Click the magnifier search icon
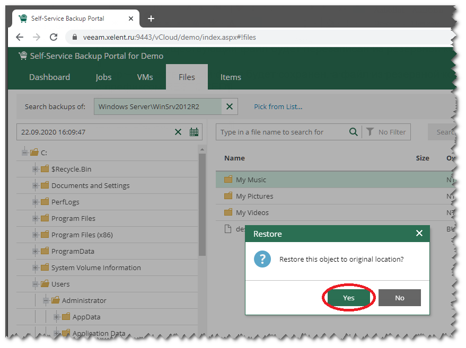This screenshot has width=466, height=348. tap(354, 131)
